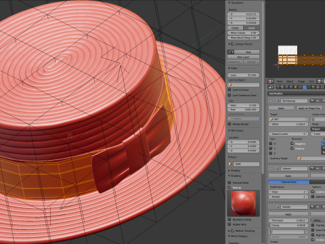
Task: Select Catmull-Clark subdivision type
Action: 289,182
